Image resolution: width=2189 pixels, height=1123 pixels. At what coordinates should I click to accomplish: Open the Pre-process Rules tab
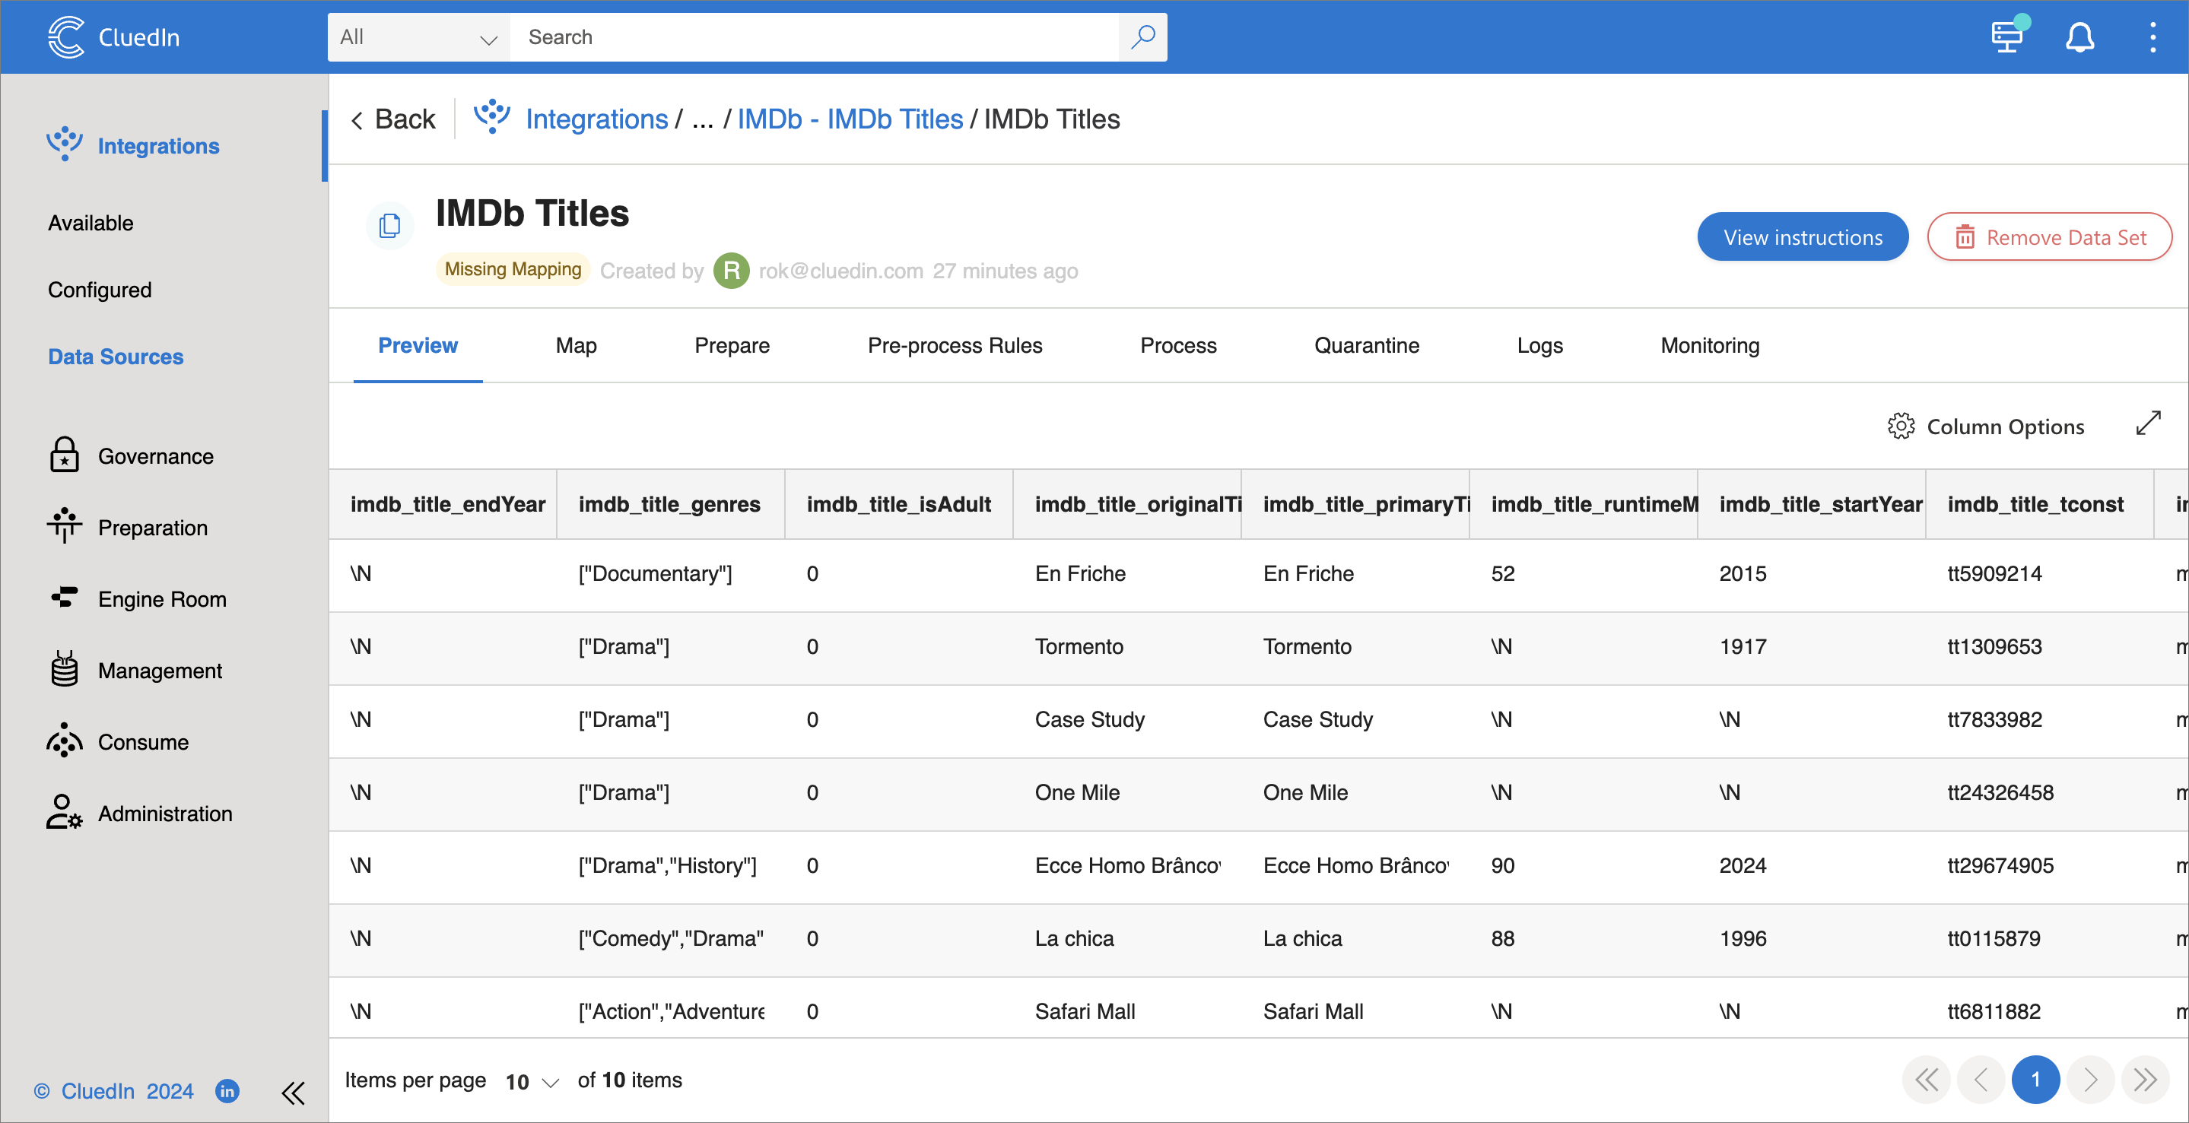click(955, 345)
